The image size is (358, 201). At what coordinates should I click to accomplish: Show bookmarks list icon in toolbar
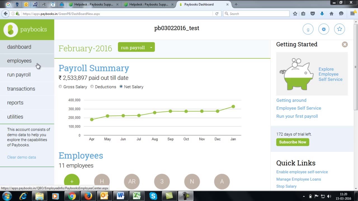click(303, 14)
